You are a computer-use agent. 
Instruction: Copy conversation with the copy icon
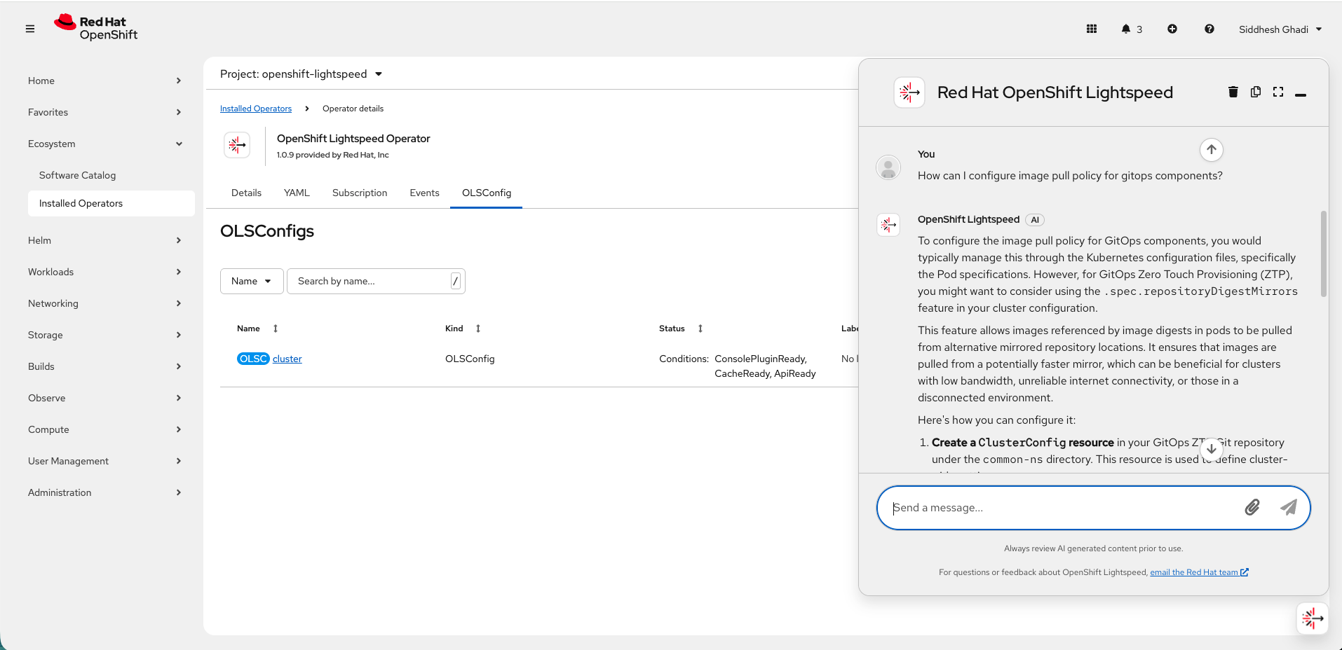coord(1256,92)
